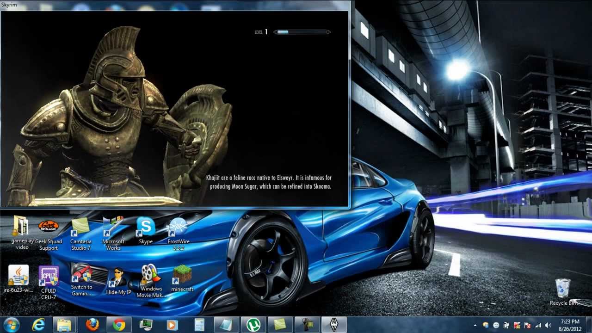Open the CPUID CPU-Z shortcut
Viewport: 592px width, 333px height.
coord(49,283)
